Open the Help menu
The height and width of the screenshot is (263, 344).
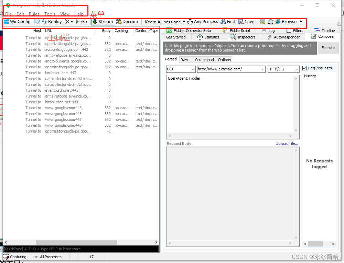[79, 14]
